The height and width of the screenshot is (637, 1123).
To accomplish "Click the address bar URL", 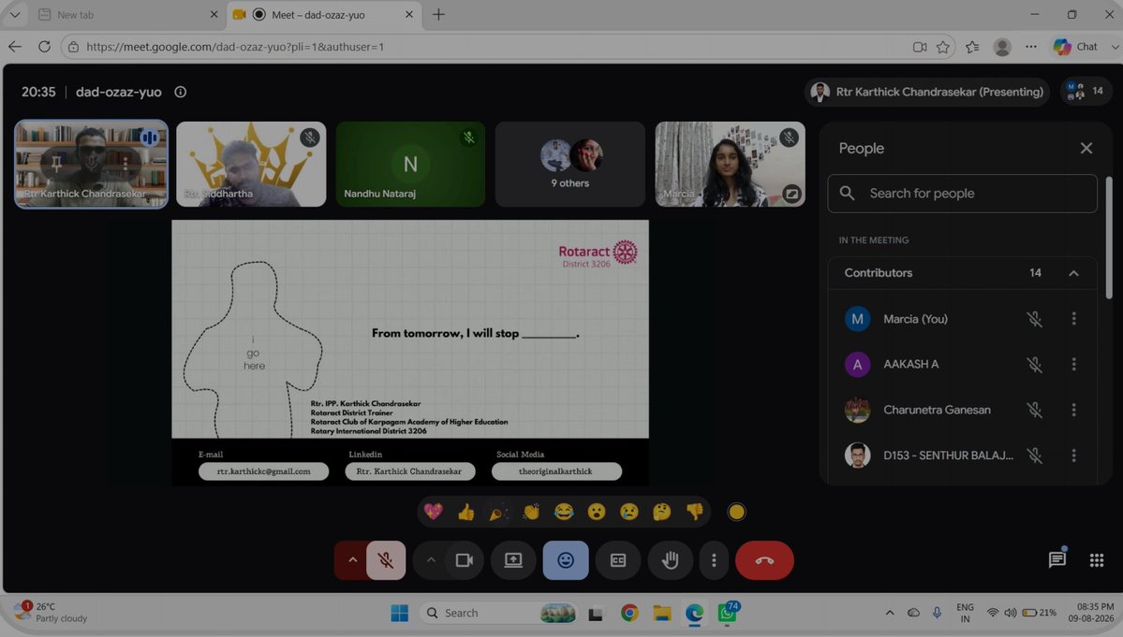I will coord(236,47).
